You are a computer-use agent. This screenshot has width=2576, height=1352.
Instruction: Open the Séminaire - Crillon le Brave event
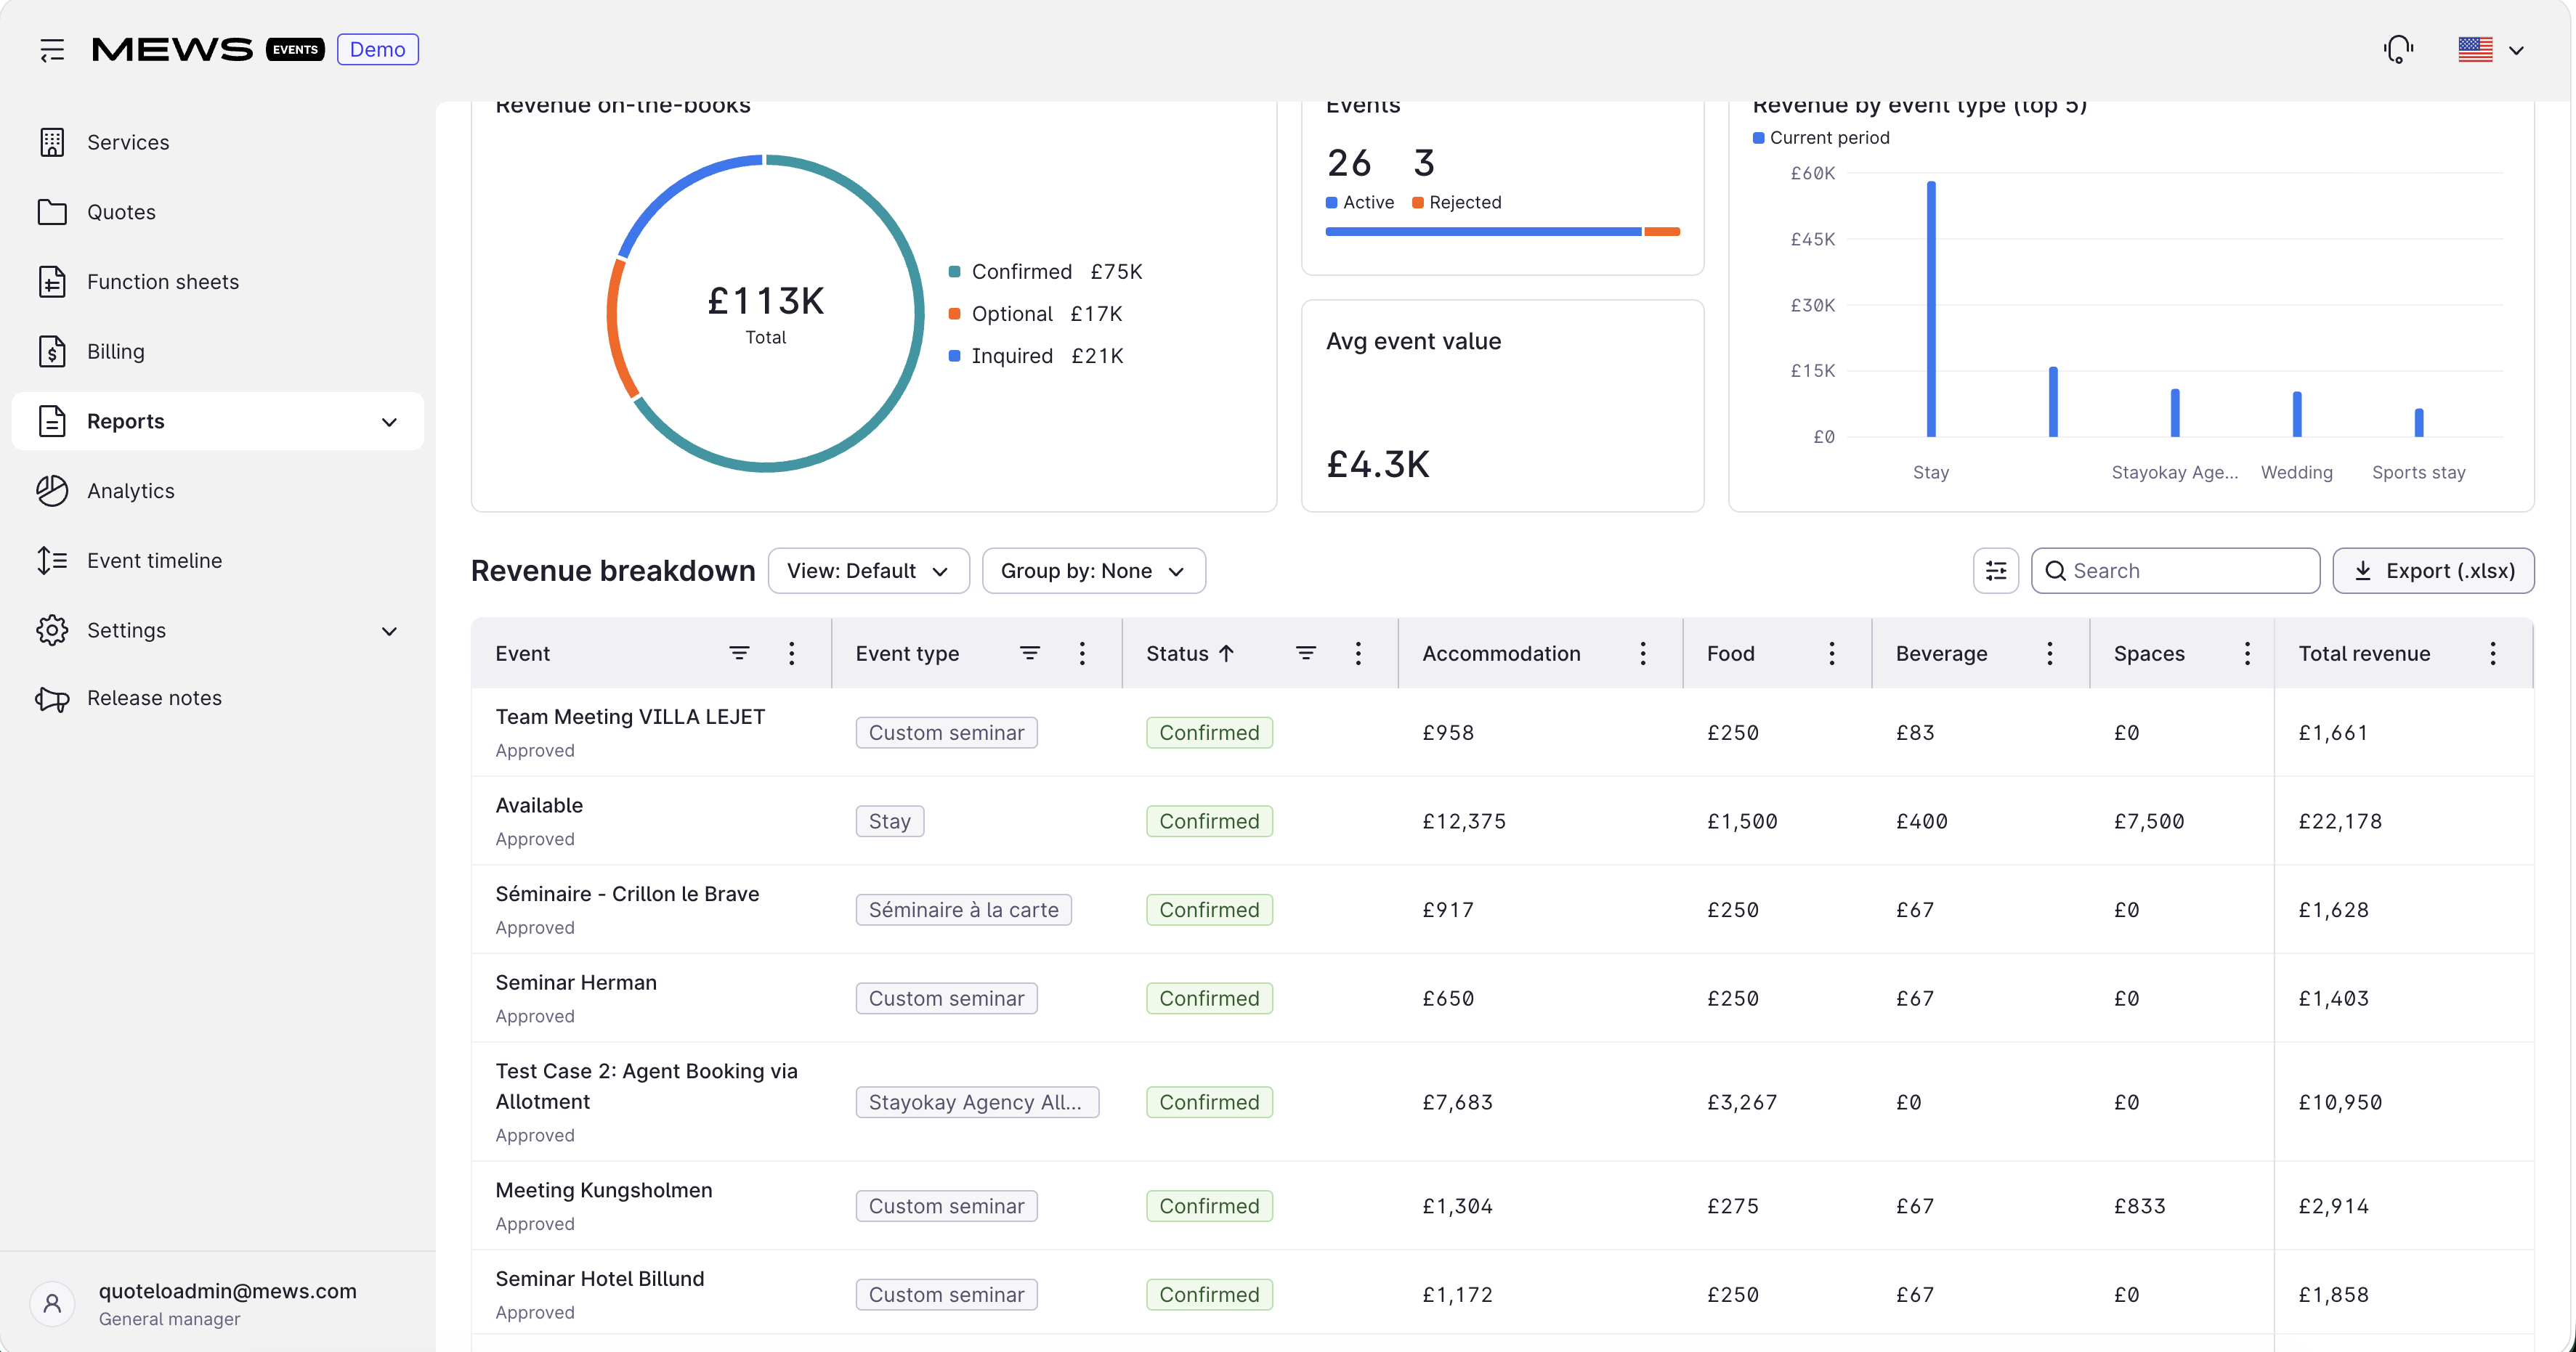coord(627,893)
